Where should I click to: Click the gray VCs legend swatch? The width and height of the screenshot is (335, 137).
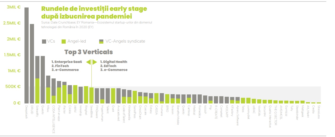(x=44, y=41)
